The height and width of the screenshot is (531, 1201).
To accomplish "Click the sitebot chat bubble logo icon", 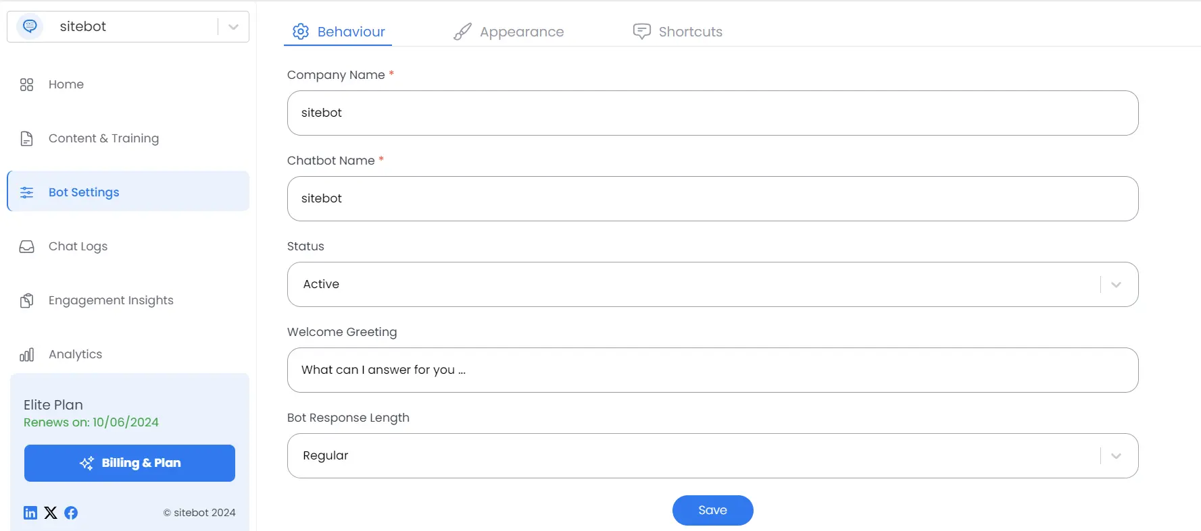I will tap(30, 26).
